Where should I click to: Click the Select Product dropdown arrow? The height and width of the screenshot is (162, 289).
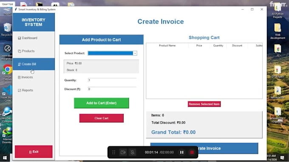click(135, 53)
